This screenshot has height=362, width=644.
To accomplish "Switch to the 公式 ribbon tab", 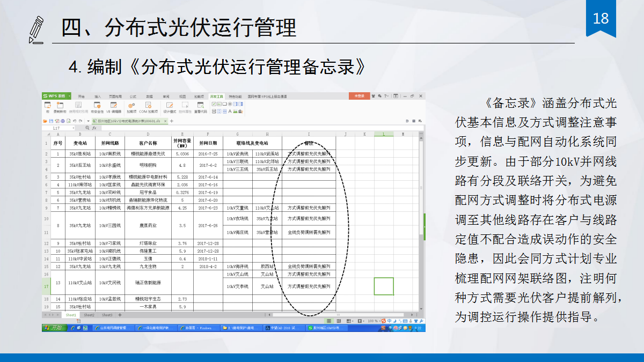I will coord(133,97).
